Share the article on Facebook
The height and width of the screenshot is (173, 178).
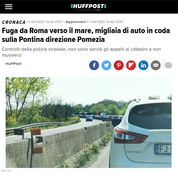tap(94, 65)
